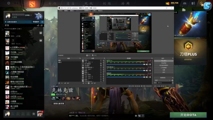Click the 工作室模式 button in OBS
Image resolution: width=213 pixels, height=120 pixels.
point(164,68)
